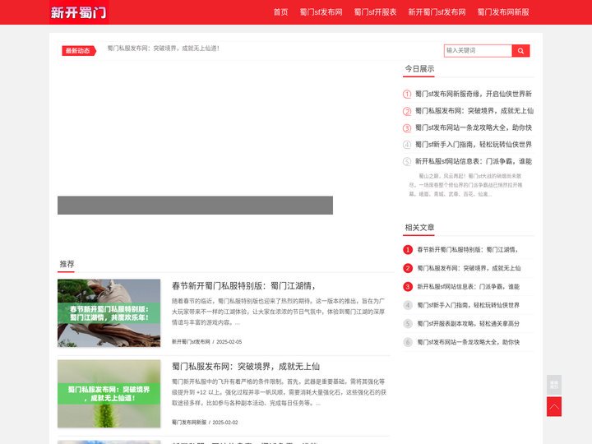Click the 推荐 section heading
This screenshot has width=592, height=444.
[x=67, y=264]
